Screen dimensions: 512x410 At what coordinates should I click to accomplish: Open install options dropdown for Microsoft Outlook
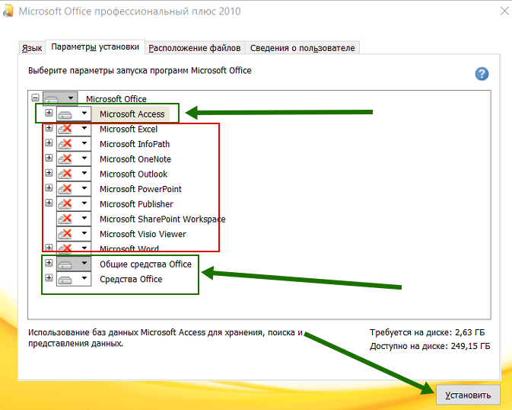pyautogui.click(x=84, y=173)
